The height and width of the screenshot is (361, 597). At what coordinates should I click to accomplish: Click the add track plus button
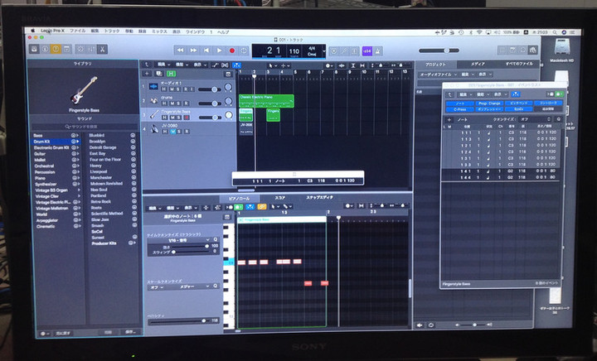pos(148,75)
